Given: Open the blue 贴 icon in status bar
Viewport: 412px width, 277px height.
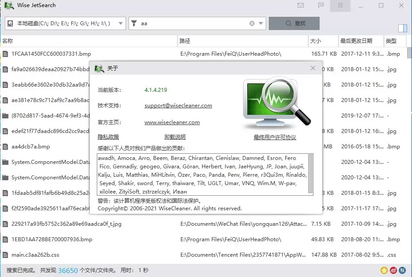Looking at the screenshot, I should pyautogui.click(x=402, y=270).
